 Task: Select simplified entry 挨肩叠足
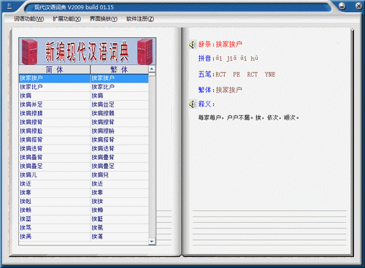point(55,166)
